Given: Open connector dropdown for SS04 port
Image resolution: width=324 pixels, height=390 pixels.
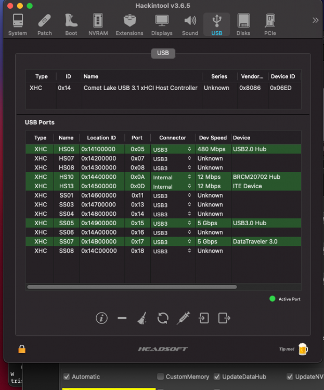Looking at the screenshot, I should tap(172, 214).
